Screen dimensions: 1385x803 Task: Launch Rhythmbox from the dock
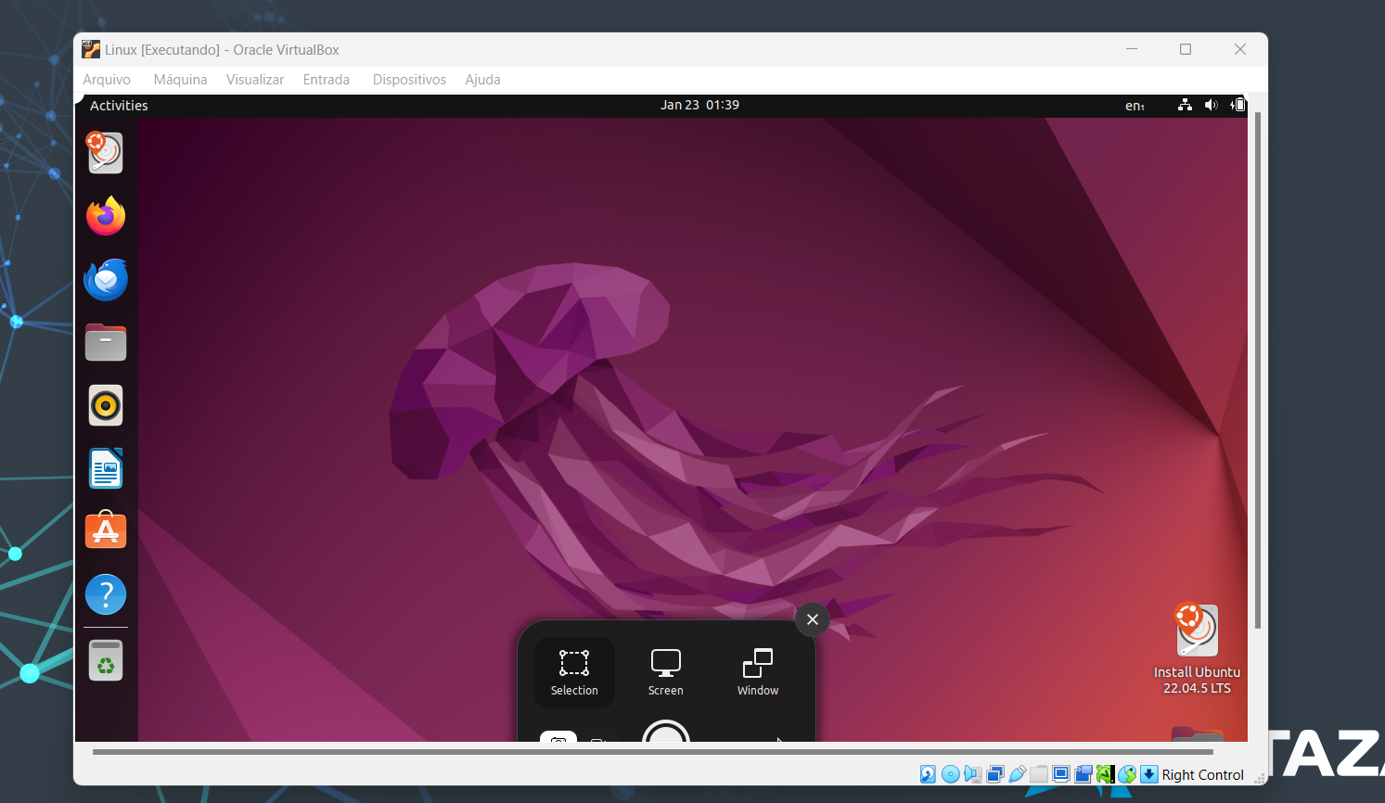106,405
